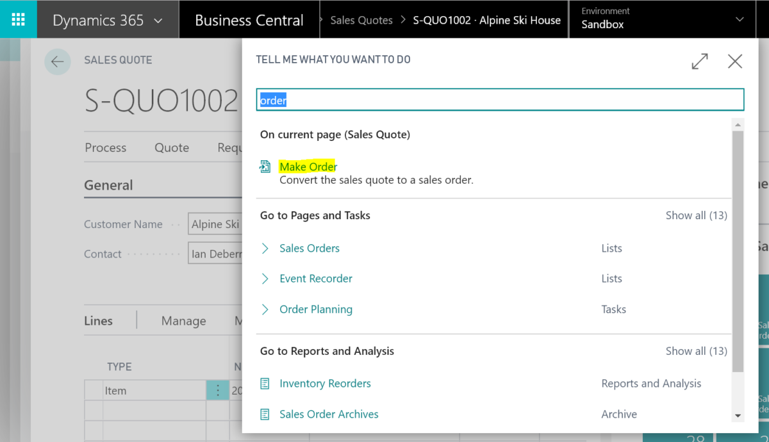The height and width of the screenshot is (442, 769).
Task: Click 'Reports and Analysis' category beside Inventory Reorders
Action: [651, 384]
